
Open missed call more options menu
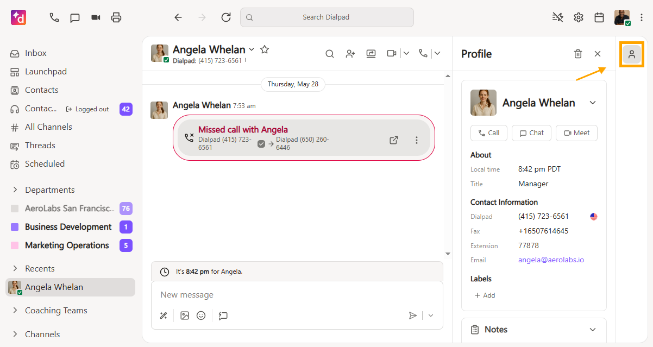pyautogui.click(x=417, y=140)
